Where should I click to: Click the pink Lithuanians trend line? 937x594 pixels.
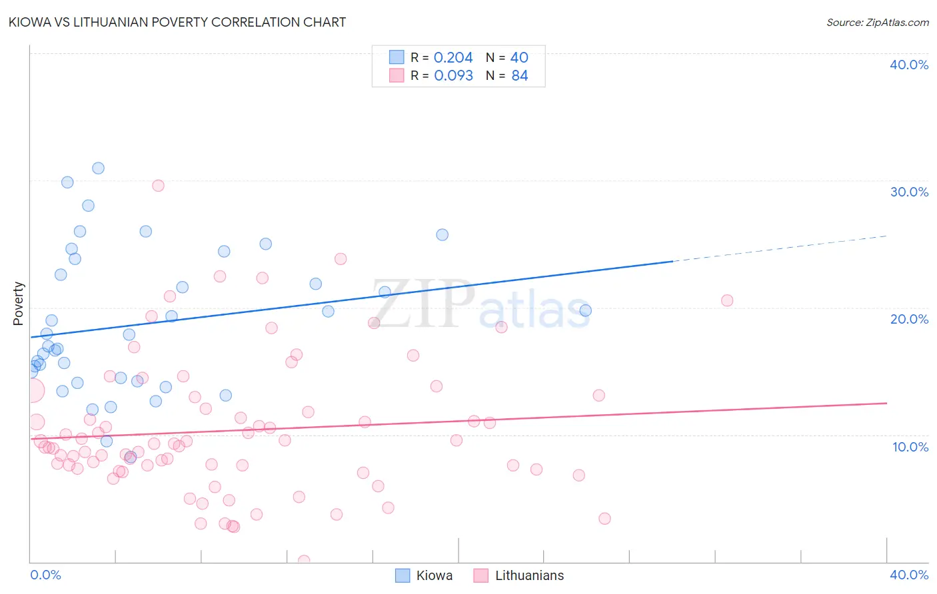tap(459, 420)
